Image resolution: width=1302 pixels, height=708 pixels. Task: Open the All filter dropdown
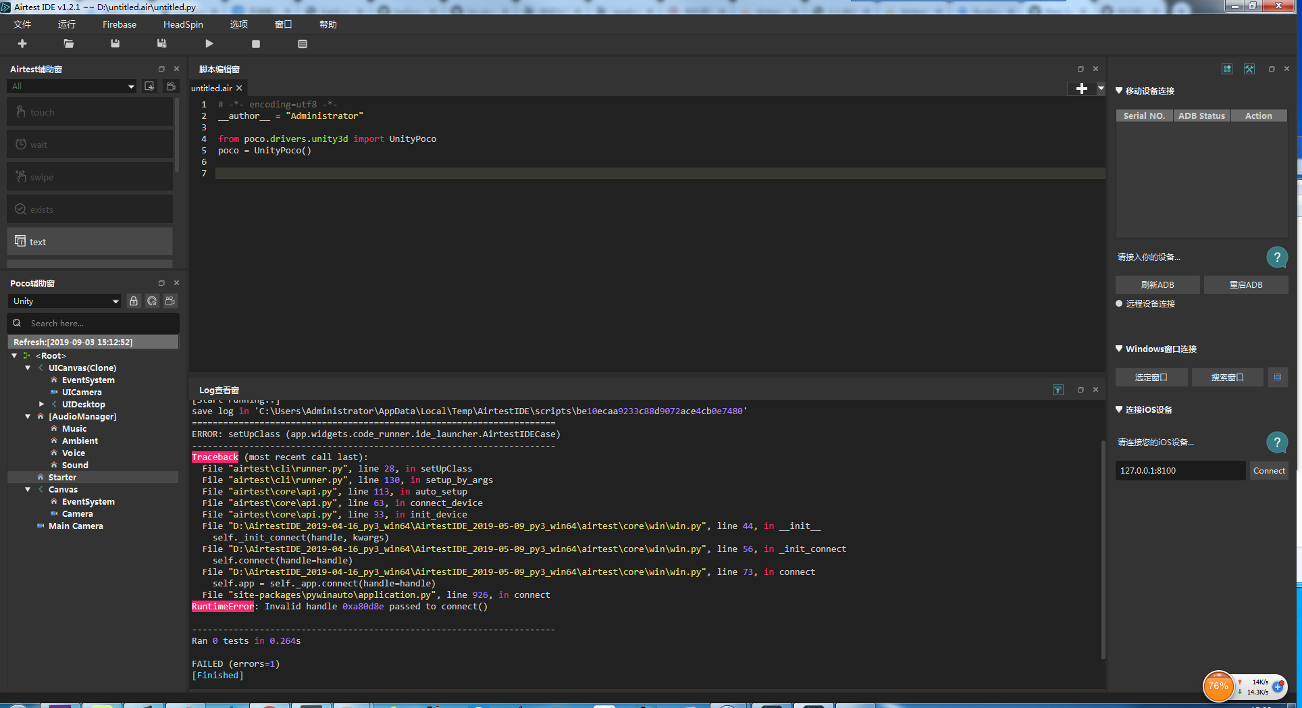point(72,86)
